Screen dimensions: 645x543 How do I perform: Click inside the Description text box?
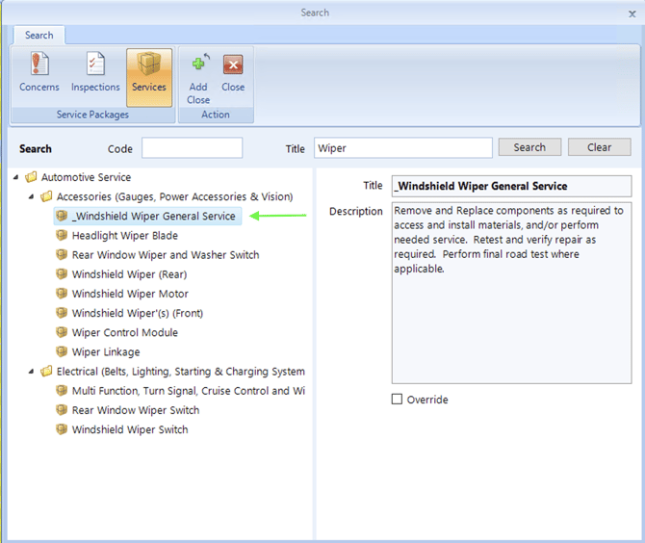(511, 293)
